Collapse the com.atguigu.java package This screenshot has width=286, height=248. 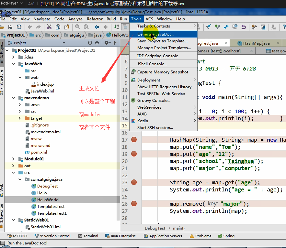click(20, 179)
